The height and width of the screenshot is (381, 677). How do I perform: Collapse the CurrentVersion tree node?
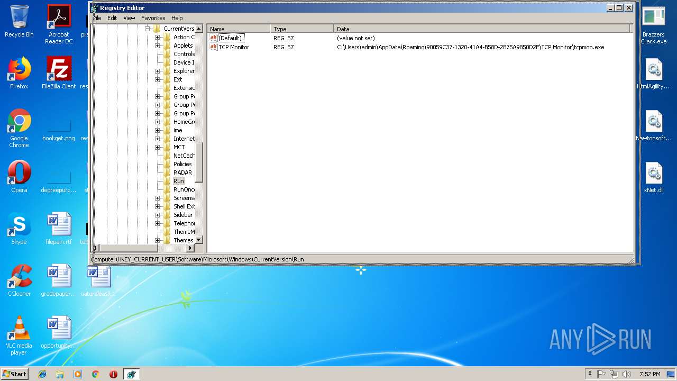tap(147, 29)
